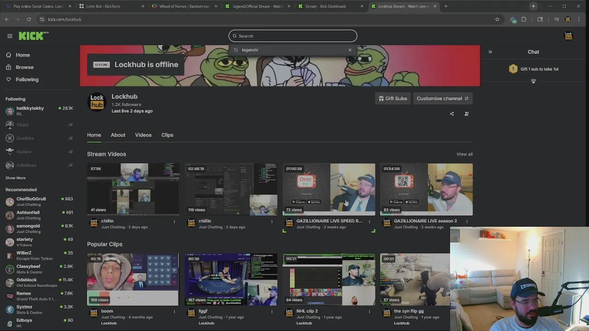Play the NHL clip 2 thumbnail
Screen dimensions: 589x331
(329, 280)
